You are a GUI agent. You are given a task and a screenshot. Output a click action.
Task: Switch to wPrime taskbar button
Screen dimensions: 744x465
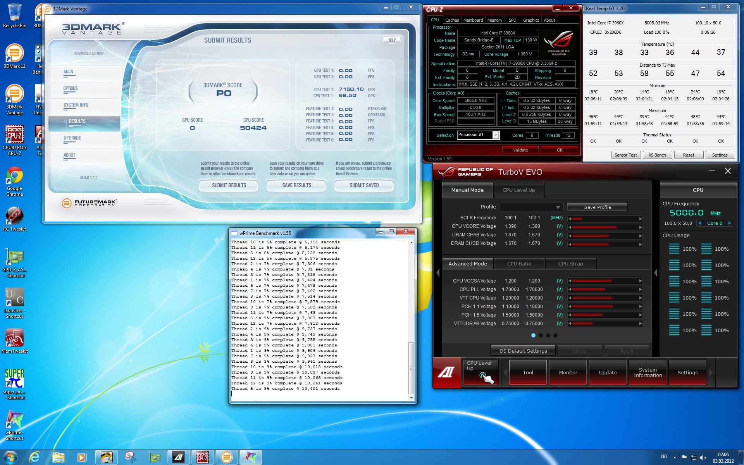pos(250,458)
